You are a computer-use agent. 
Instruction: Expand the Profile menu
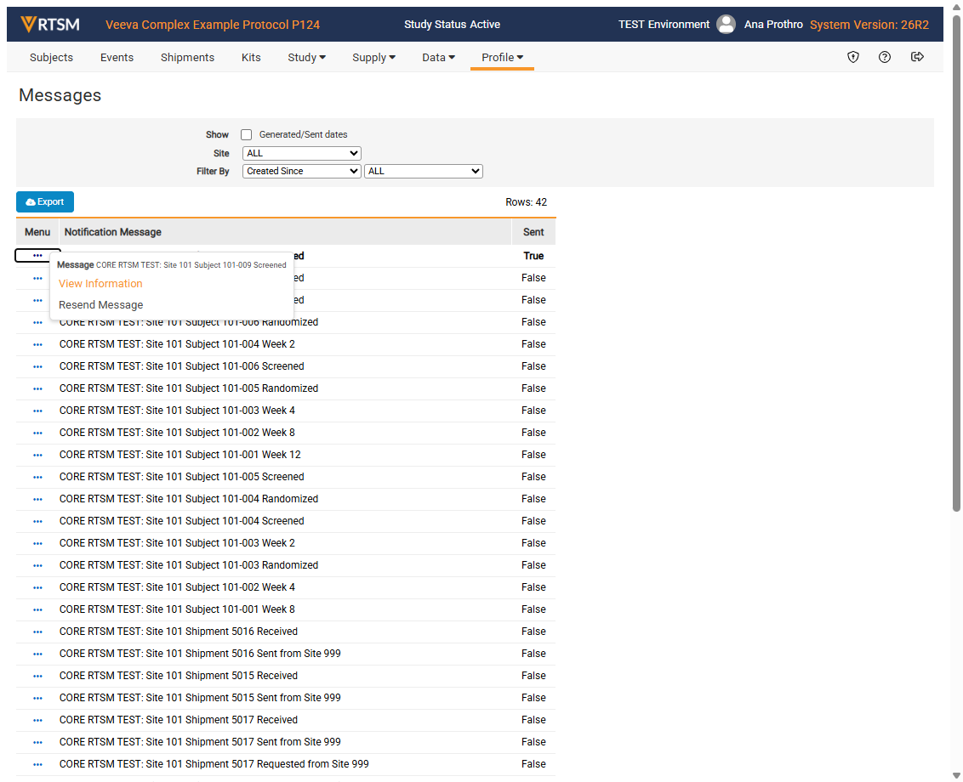(x=502, y=57)
